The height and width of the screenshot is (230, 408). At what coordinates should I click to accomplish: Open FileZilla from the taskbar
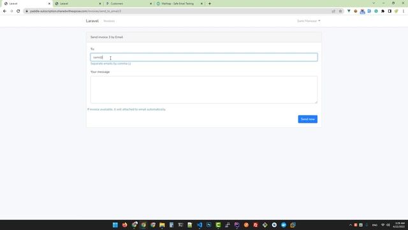256,225
